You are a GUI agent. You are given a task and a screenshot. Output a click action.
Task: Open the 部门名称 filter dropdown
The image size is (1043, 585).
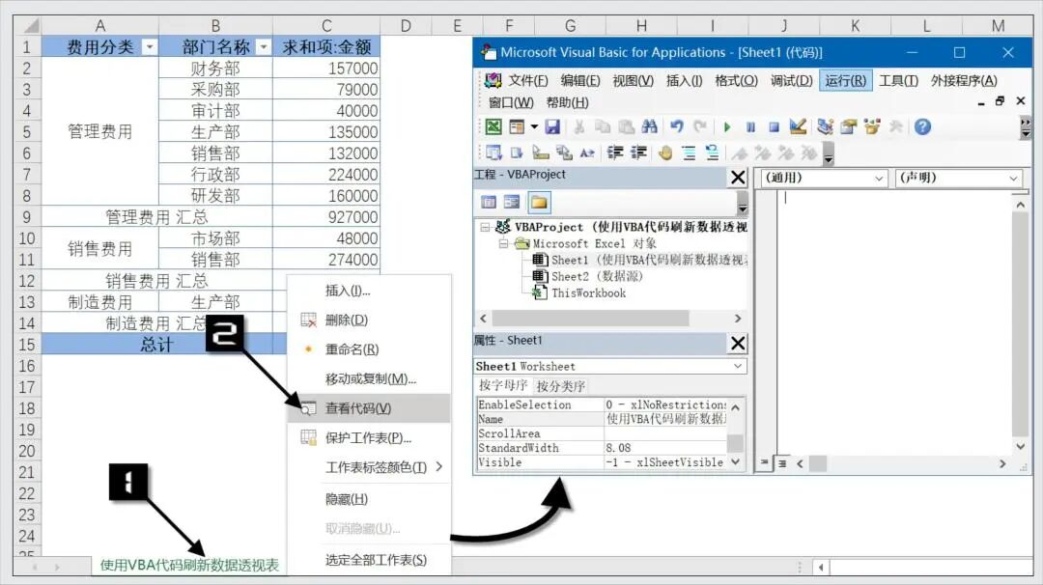click(264, 46)
